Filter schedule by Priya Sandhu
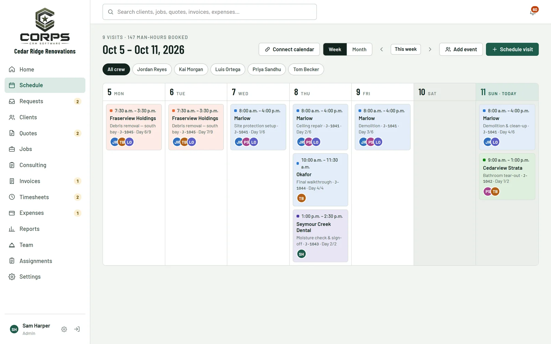551x344 pixels. (x=267, y=69)
